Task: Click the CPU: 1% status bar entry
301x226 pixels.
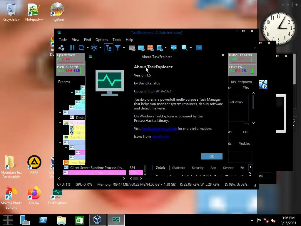Action: [64, 185]
